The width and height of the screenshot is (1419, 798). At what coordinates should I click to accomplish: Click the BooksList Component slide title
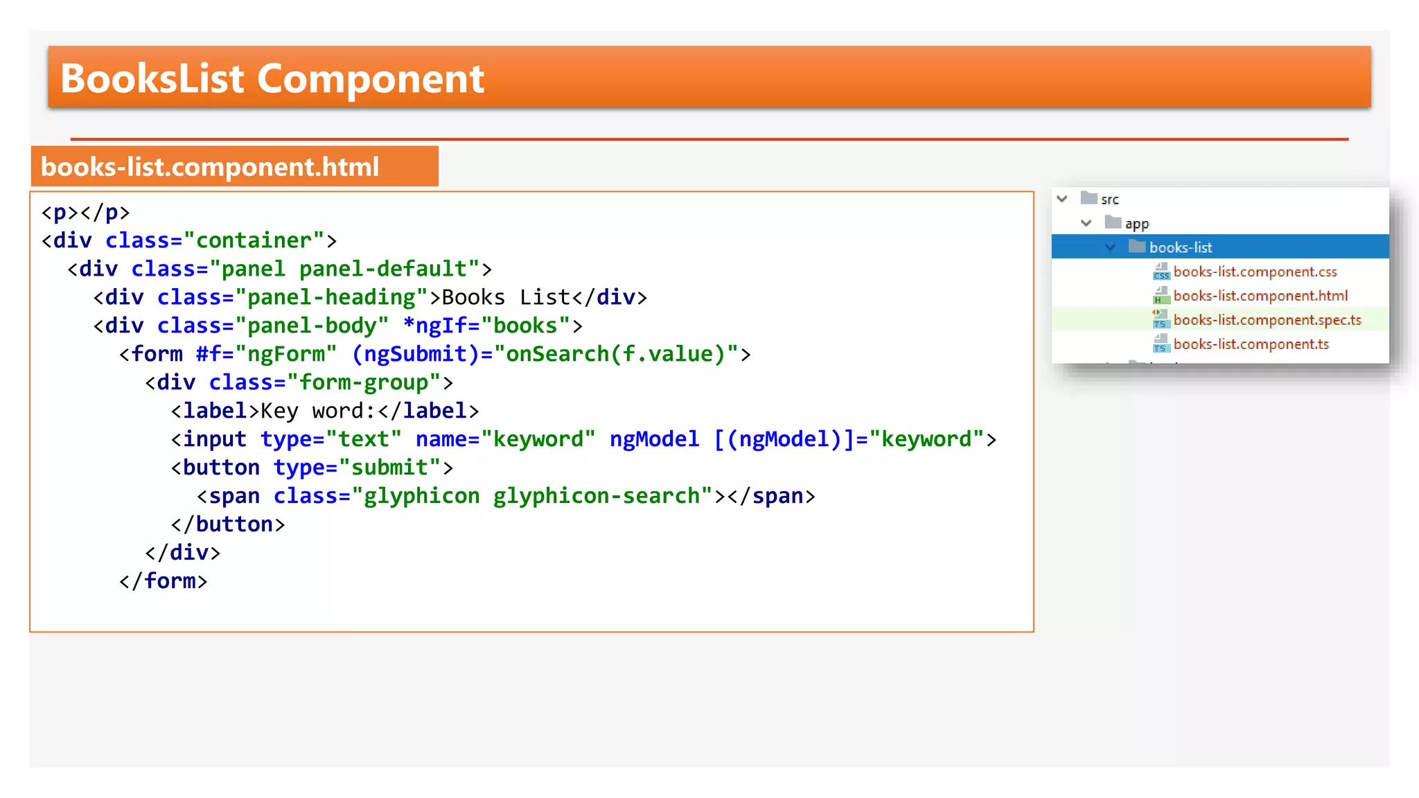[272, 78]
